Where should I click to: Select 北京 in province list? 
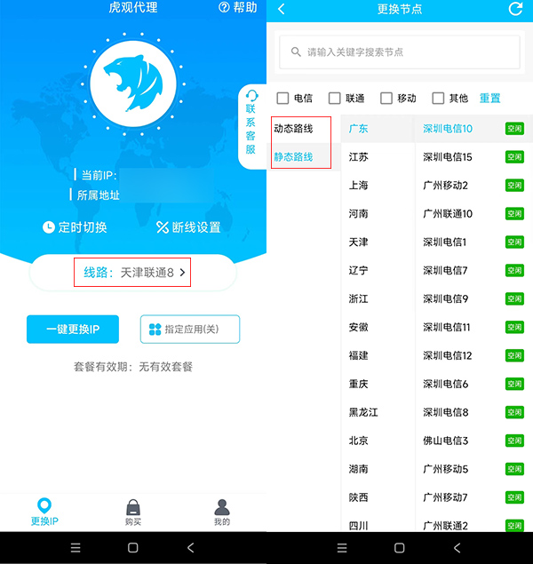pyautogui.click(x=359, y=441)
